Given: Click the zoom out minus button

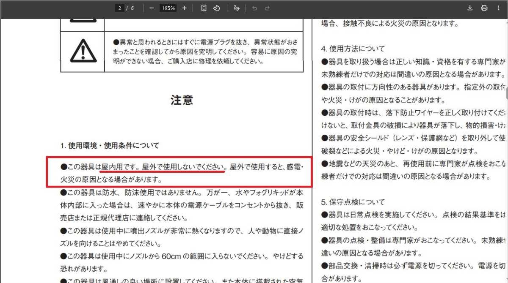Looking at the screenshot, I should coord(152,8).
